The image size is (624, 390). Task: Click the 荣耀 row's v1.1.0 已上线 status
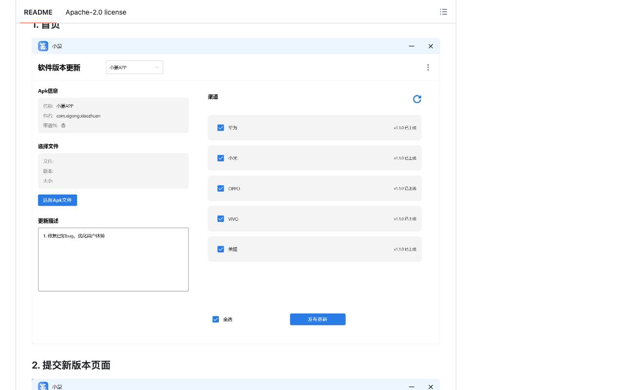click(x=405, y=249)
